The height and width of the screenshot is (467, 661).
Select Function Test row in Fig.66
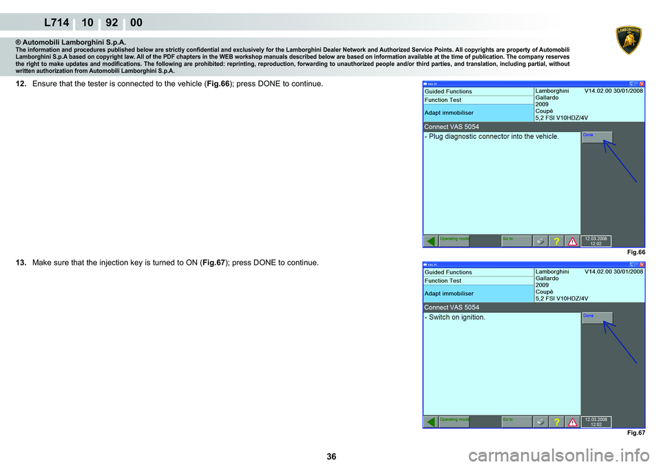tap(478, 100)
